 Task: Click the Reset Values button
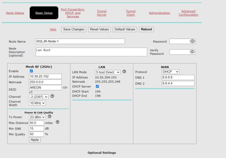99,29
